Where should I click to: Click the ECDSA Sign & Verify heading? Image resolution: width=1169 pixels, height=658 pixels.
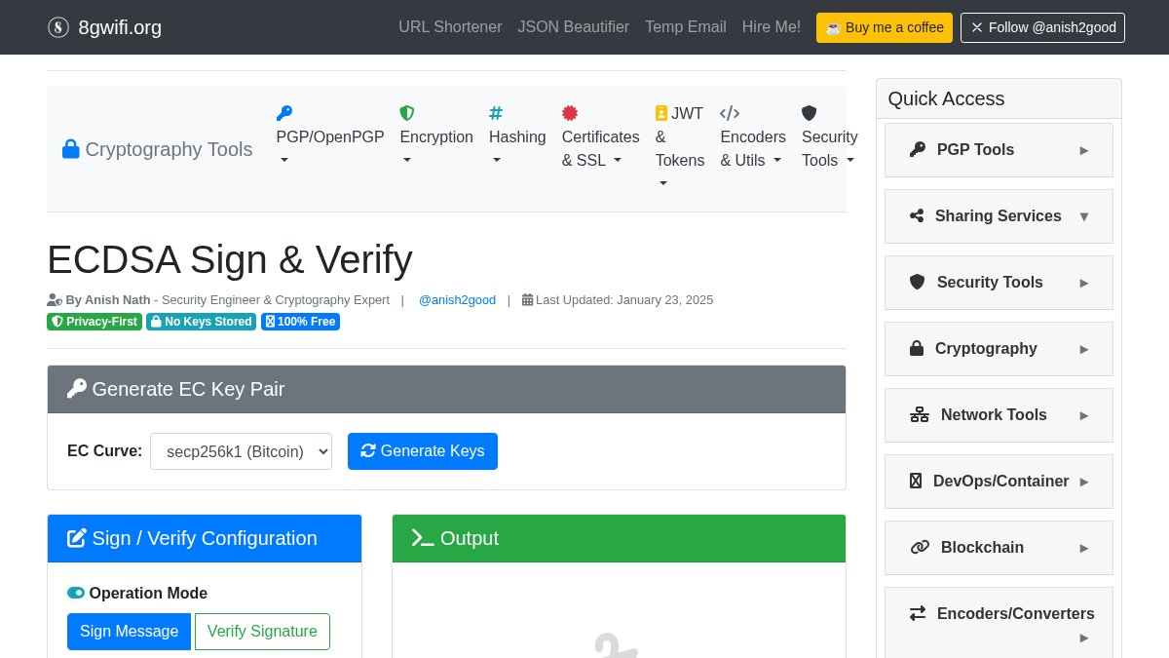click(x=230, y=259)
